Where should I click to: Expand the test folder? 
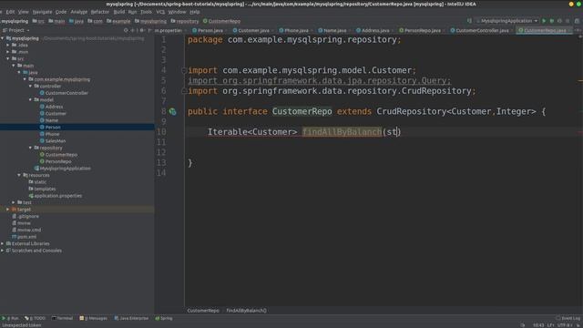pos(14,202)
